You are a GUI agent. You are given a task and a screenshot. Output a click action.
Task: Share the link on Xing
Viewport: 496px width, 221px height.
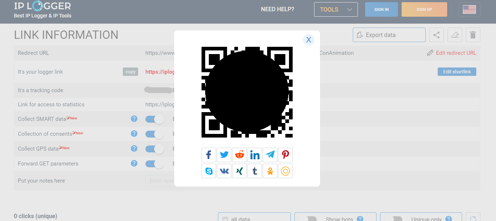click(x=239, y=171)
